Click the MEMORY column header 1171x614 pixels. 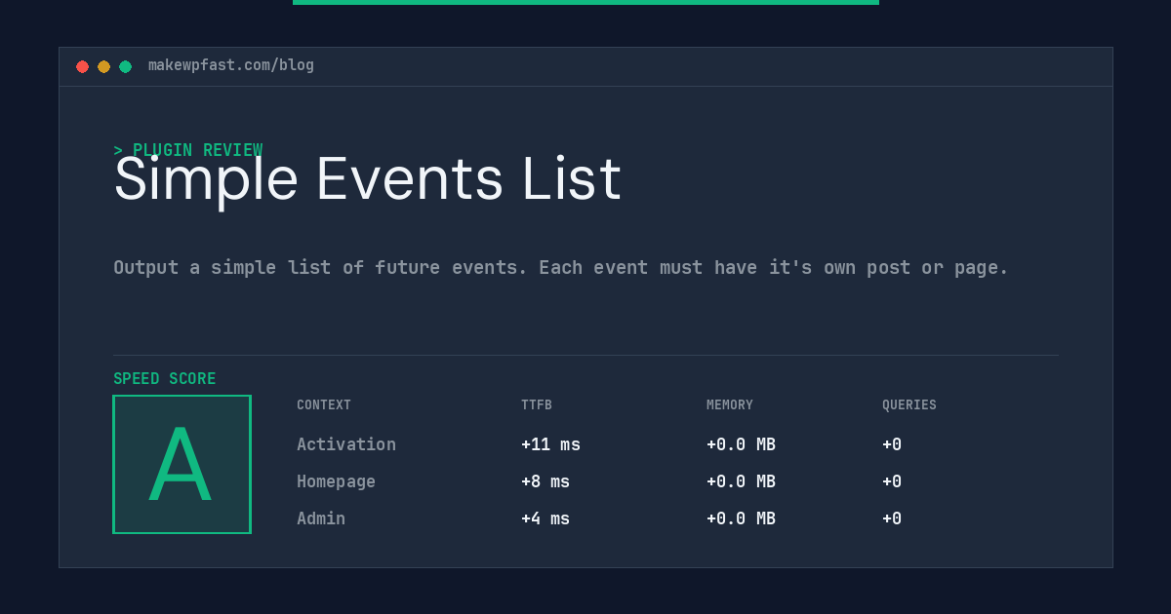point(730,405)
